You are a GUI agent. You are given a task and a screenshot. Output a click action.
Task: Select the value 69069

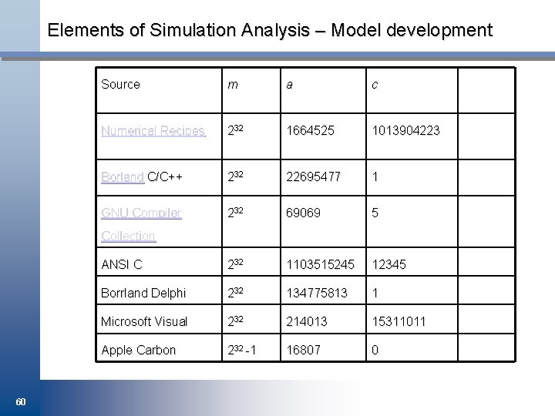point(304,213)
